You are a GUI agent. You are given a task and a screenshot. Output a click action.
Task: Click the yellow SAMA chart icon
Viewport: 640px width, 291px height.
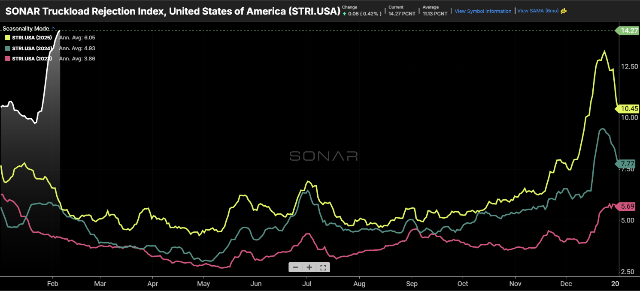[x=564, y=11]
